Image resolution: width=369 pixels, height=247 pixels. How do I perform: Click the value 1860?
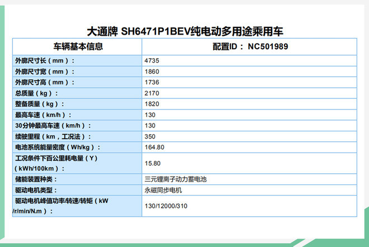(152, 72)
